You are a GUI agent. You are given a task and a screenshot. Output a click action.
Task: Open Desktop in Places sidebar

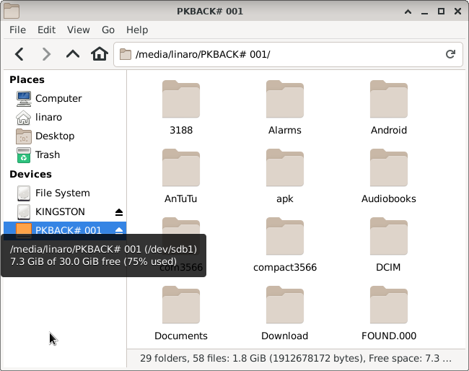coord(65,136)
